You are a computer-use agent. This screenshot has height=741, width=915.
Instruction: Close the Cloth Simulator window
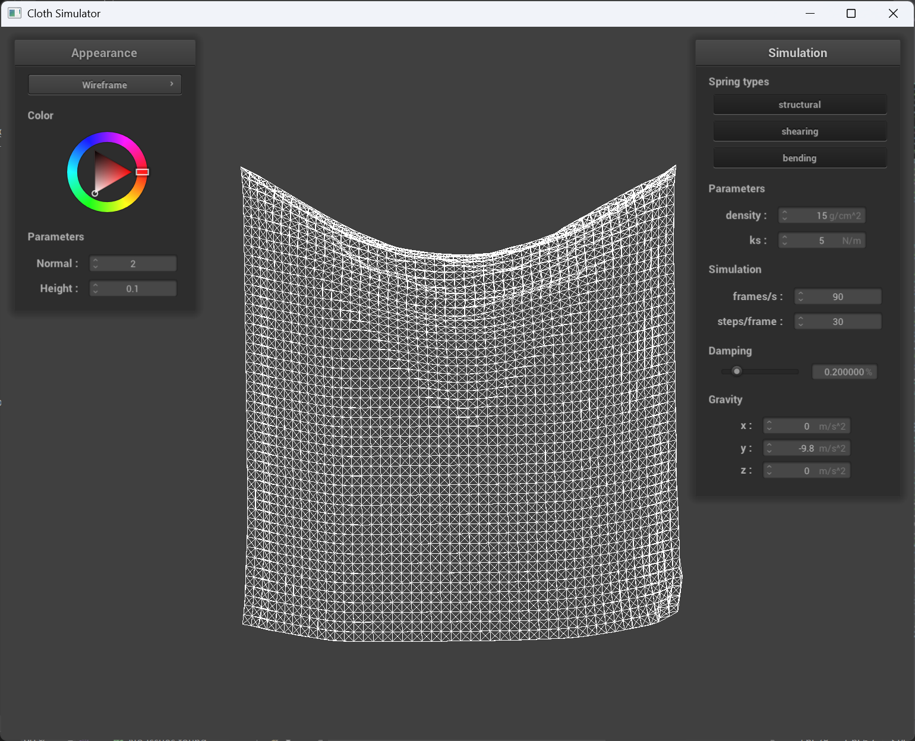pos(893,13)
